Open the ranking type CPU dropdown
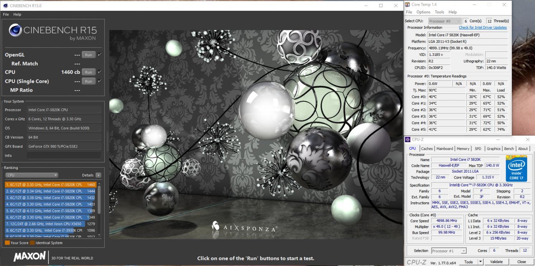This screenshot has height=266, width=535. pyautogui.click(x=32, y=175)
